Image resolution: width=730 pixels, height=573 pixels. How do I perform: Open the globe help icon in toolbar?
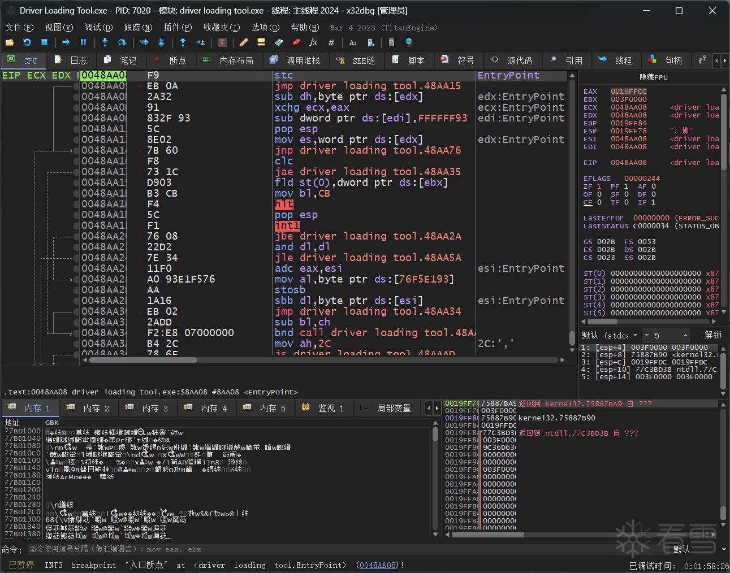click(x=409, y=42)
